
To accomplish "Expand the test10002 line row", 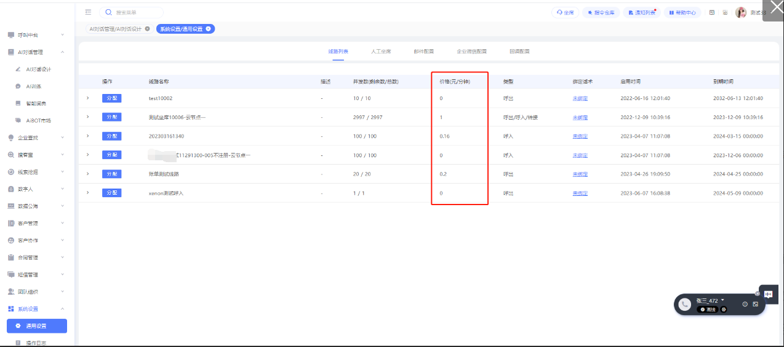I will pyautogui.click(x=88, y=98).
